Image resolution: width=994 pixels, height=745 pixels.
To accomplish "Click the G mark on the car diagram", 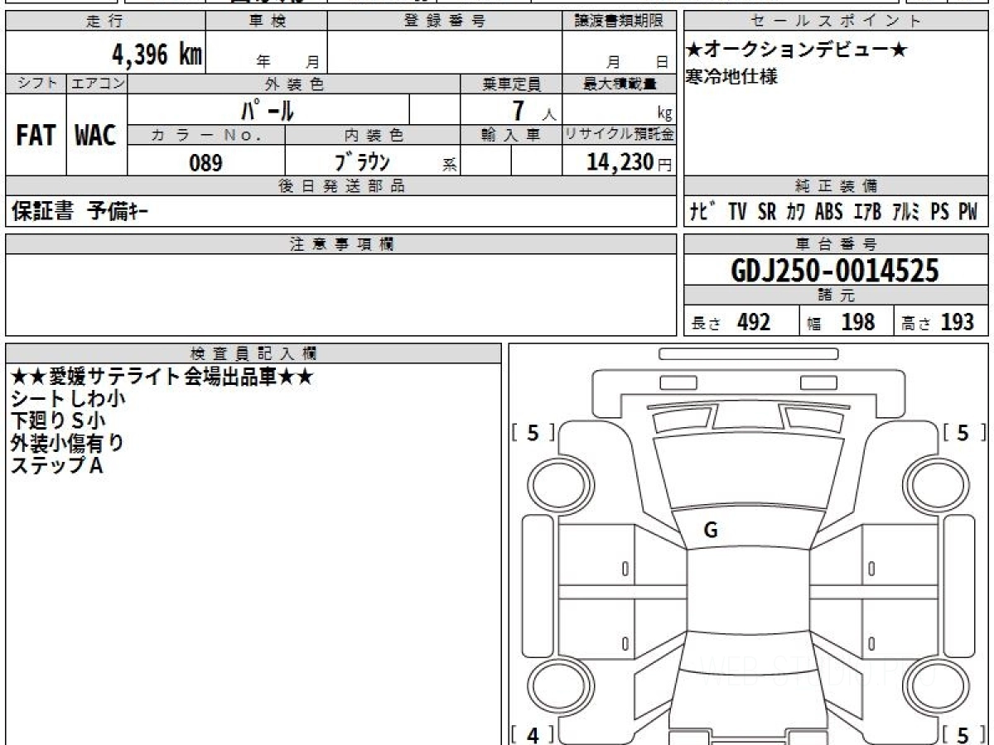I will (x=711, y=531).
